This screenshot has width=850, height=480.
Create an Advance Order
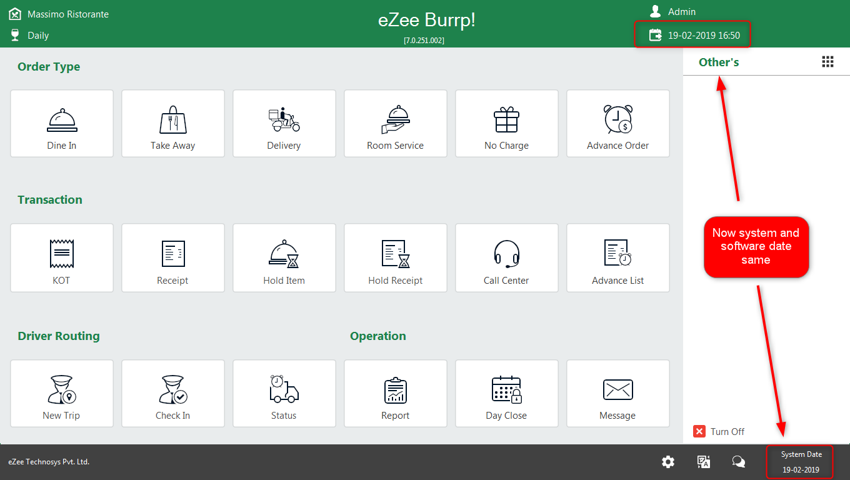[x=618, y=123]
